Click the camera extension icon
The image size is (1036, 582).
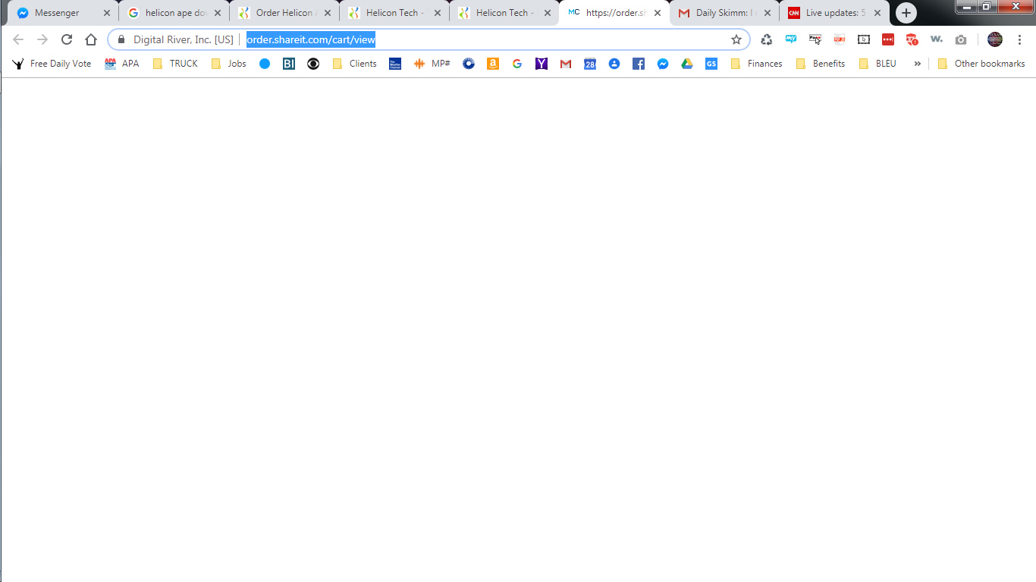point(961,39)
